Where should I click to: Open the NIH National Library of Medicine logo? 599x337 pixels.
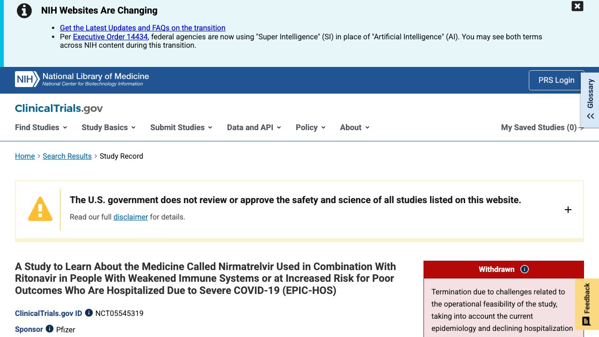(x=82, y=79)
